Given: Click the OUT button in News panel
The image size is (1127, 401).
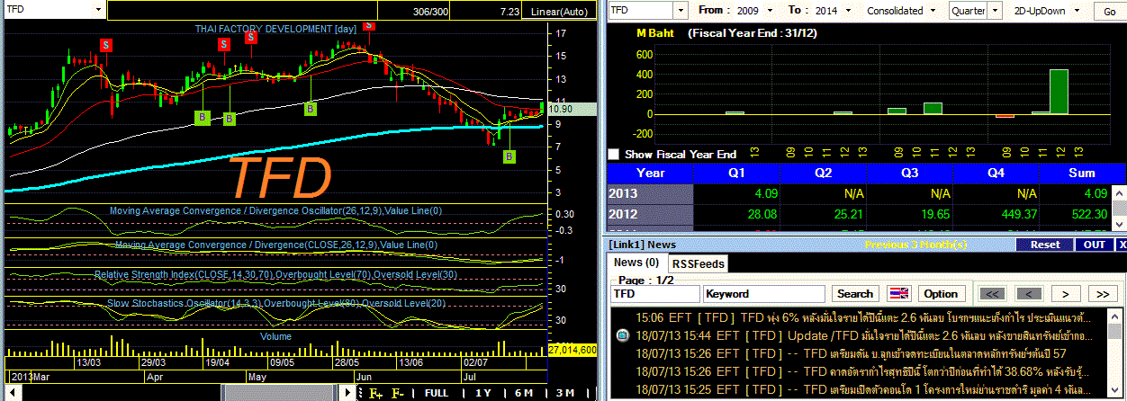Looking at the screenshot, I should point(1095,245).
